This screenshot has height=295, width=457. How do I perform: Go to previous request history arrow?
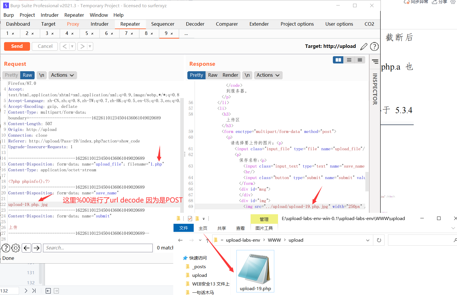tap(65, 46)
